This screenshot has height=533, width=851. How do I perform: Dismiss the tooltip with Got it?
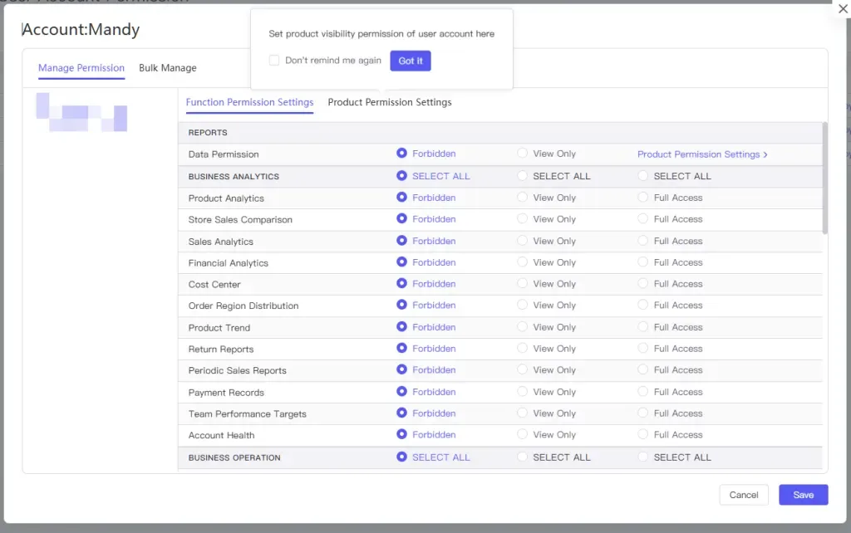411,61
